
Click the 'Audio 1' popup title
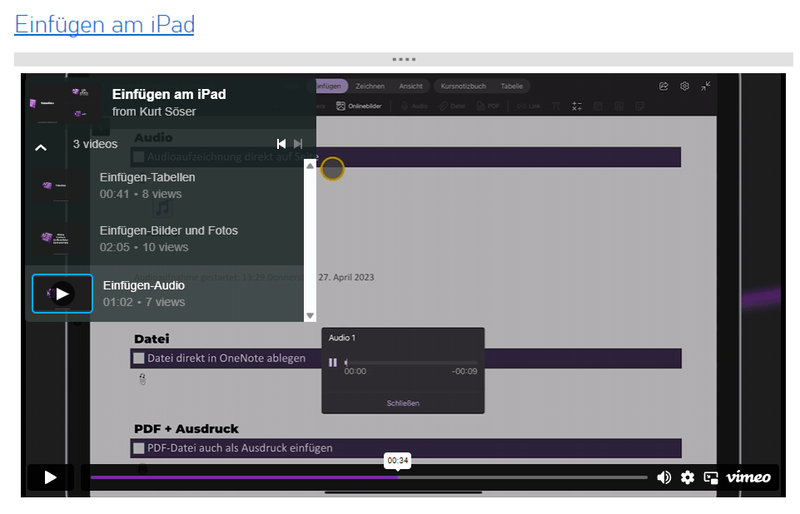[342, 338]
